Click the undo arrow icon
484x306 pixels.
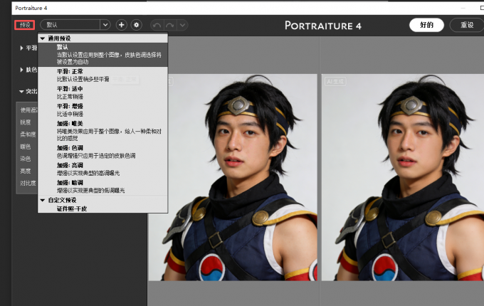tap(157, 26)
